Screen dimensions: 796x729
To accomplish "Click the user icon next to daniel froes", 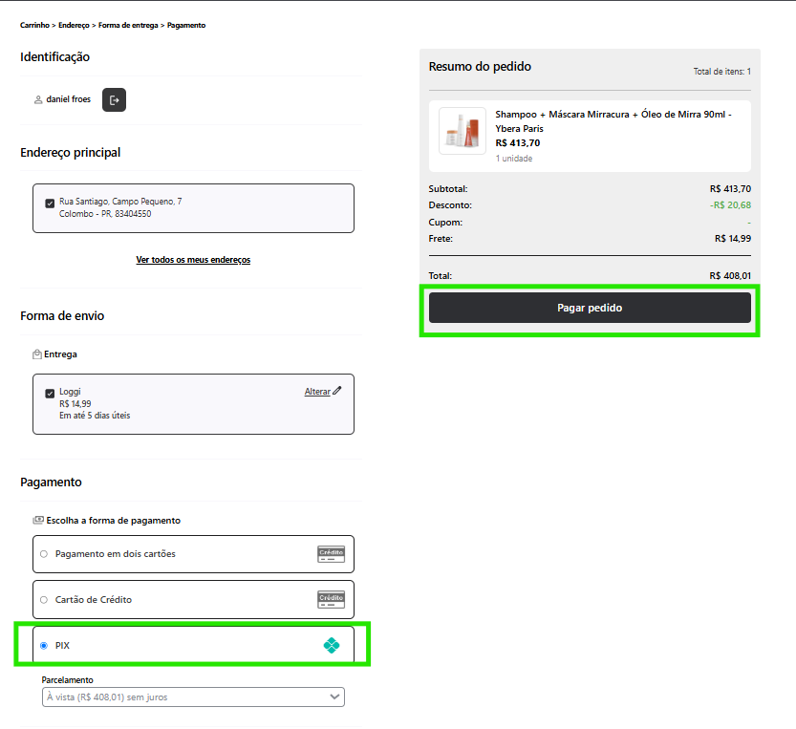I will (x=38, y=99).
